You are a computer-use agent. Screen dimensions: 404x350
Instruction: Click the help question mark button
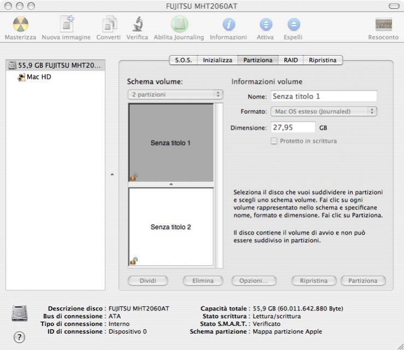[19, 337]
